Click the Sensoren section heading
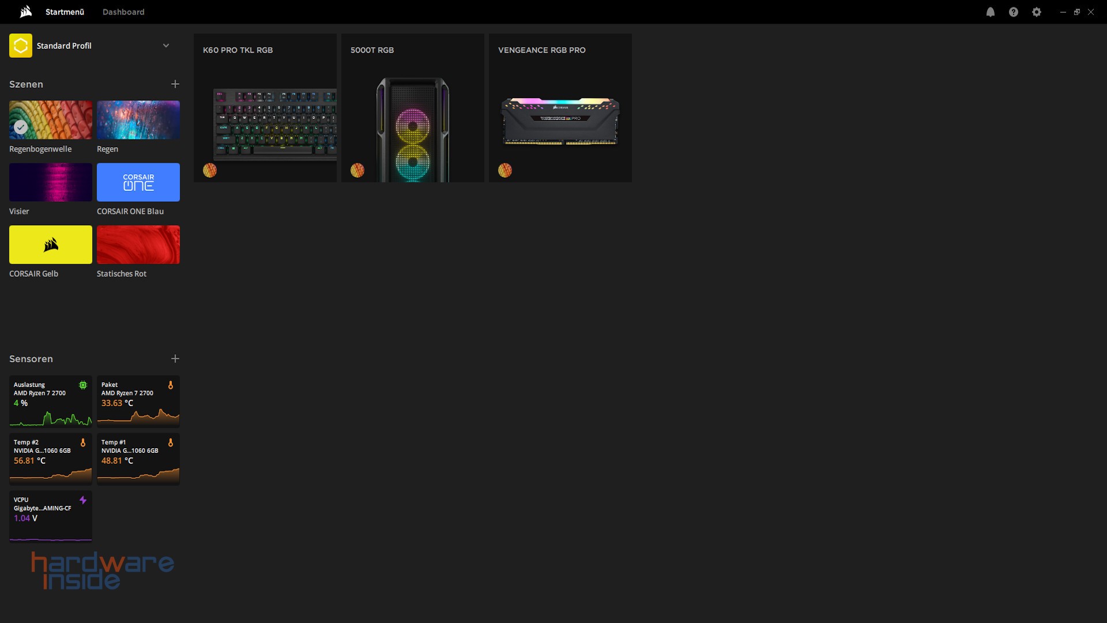The width and height of the screenshot is (1107, 623). coord(31,359)
